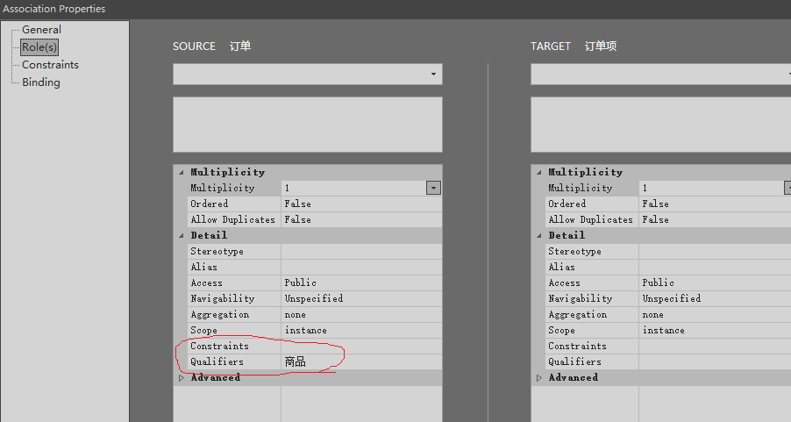Image resolution: width=791 pixels, height=422 pixels.
Task: Click the source role notes text box
Action: (307, 124)
